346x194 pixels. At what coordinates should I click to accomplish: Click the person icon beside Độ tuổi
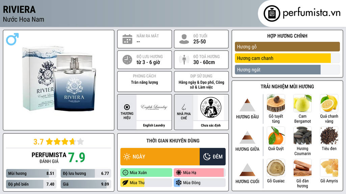(x=184, y=39)
